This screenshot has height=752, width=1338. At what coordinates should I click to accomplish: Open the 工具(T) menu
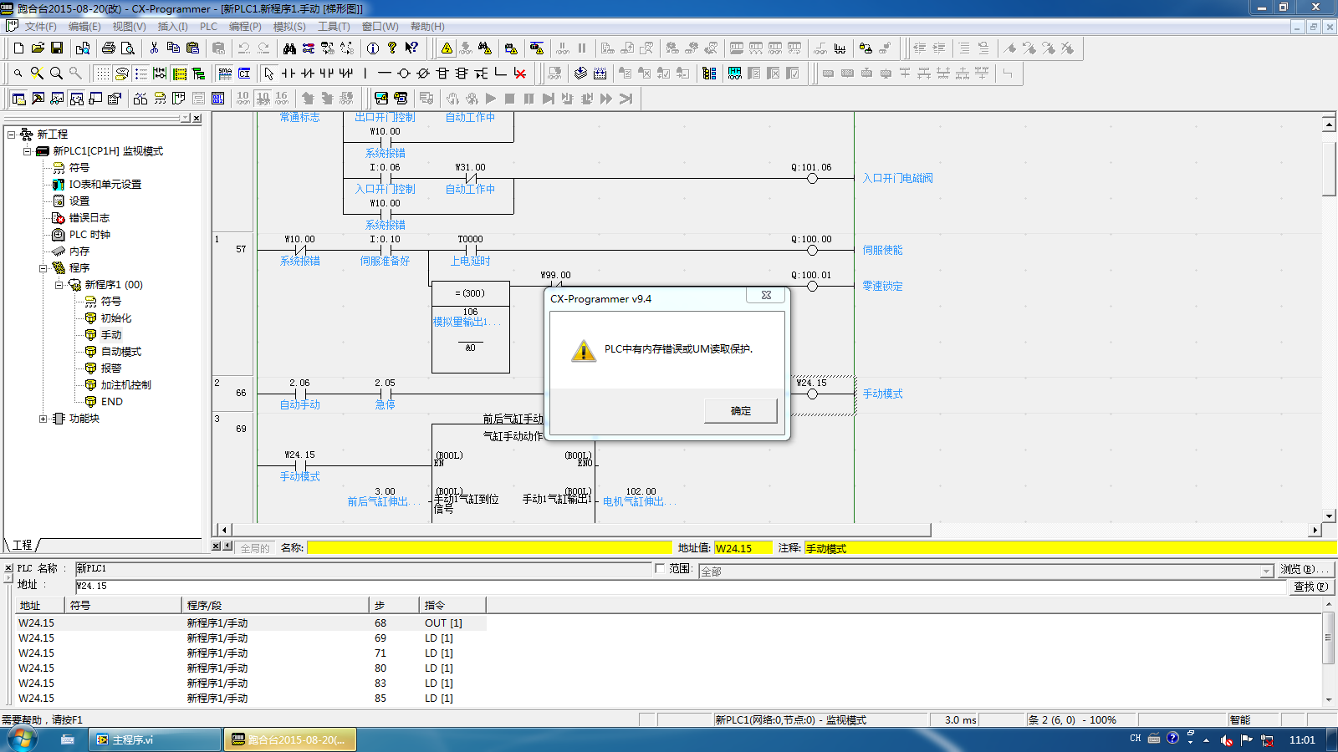tap(334, 27)
